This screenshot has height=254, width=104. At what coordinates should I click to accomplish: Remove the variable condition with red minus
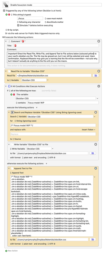point(14,95)
